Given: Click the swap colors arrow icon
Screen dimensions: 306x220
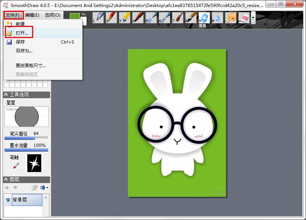Looking at the screenshot, I should (83, 14).
